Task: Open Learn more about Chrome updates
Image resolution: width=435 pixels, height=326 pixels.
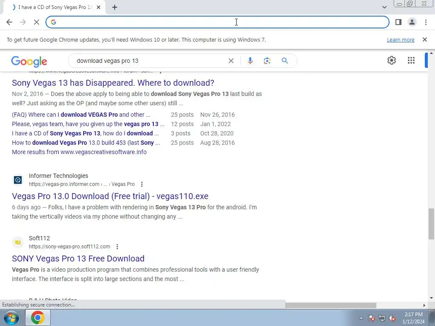Action: pyautogui.click(x=401, y=40)
